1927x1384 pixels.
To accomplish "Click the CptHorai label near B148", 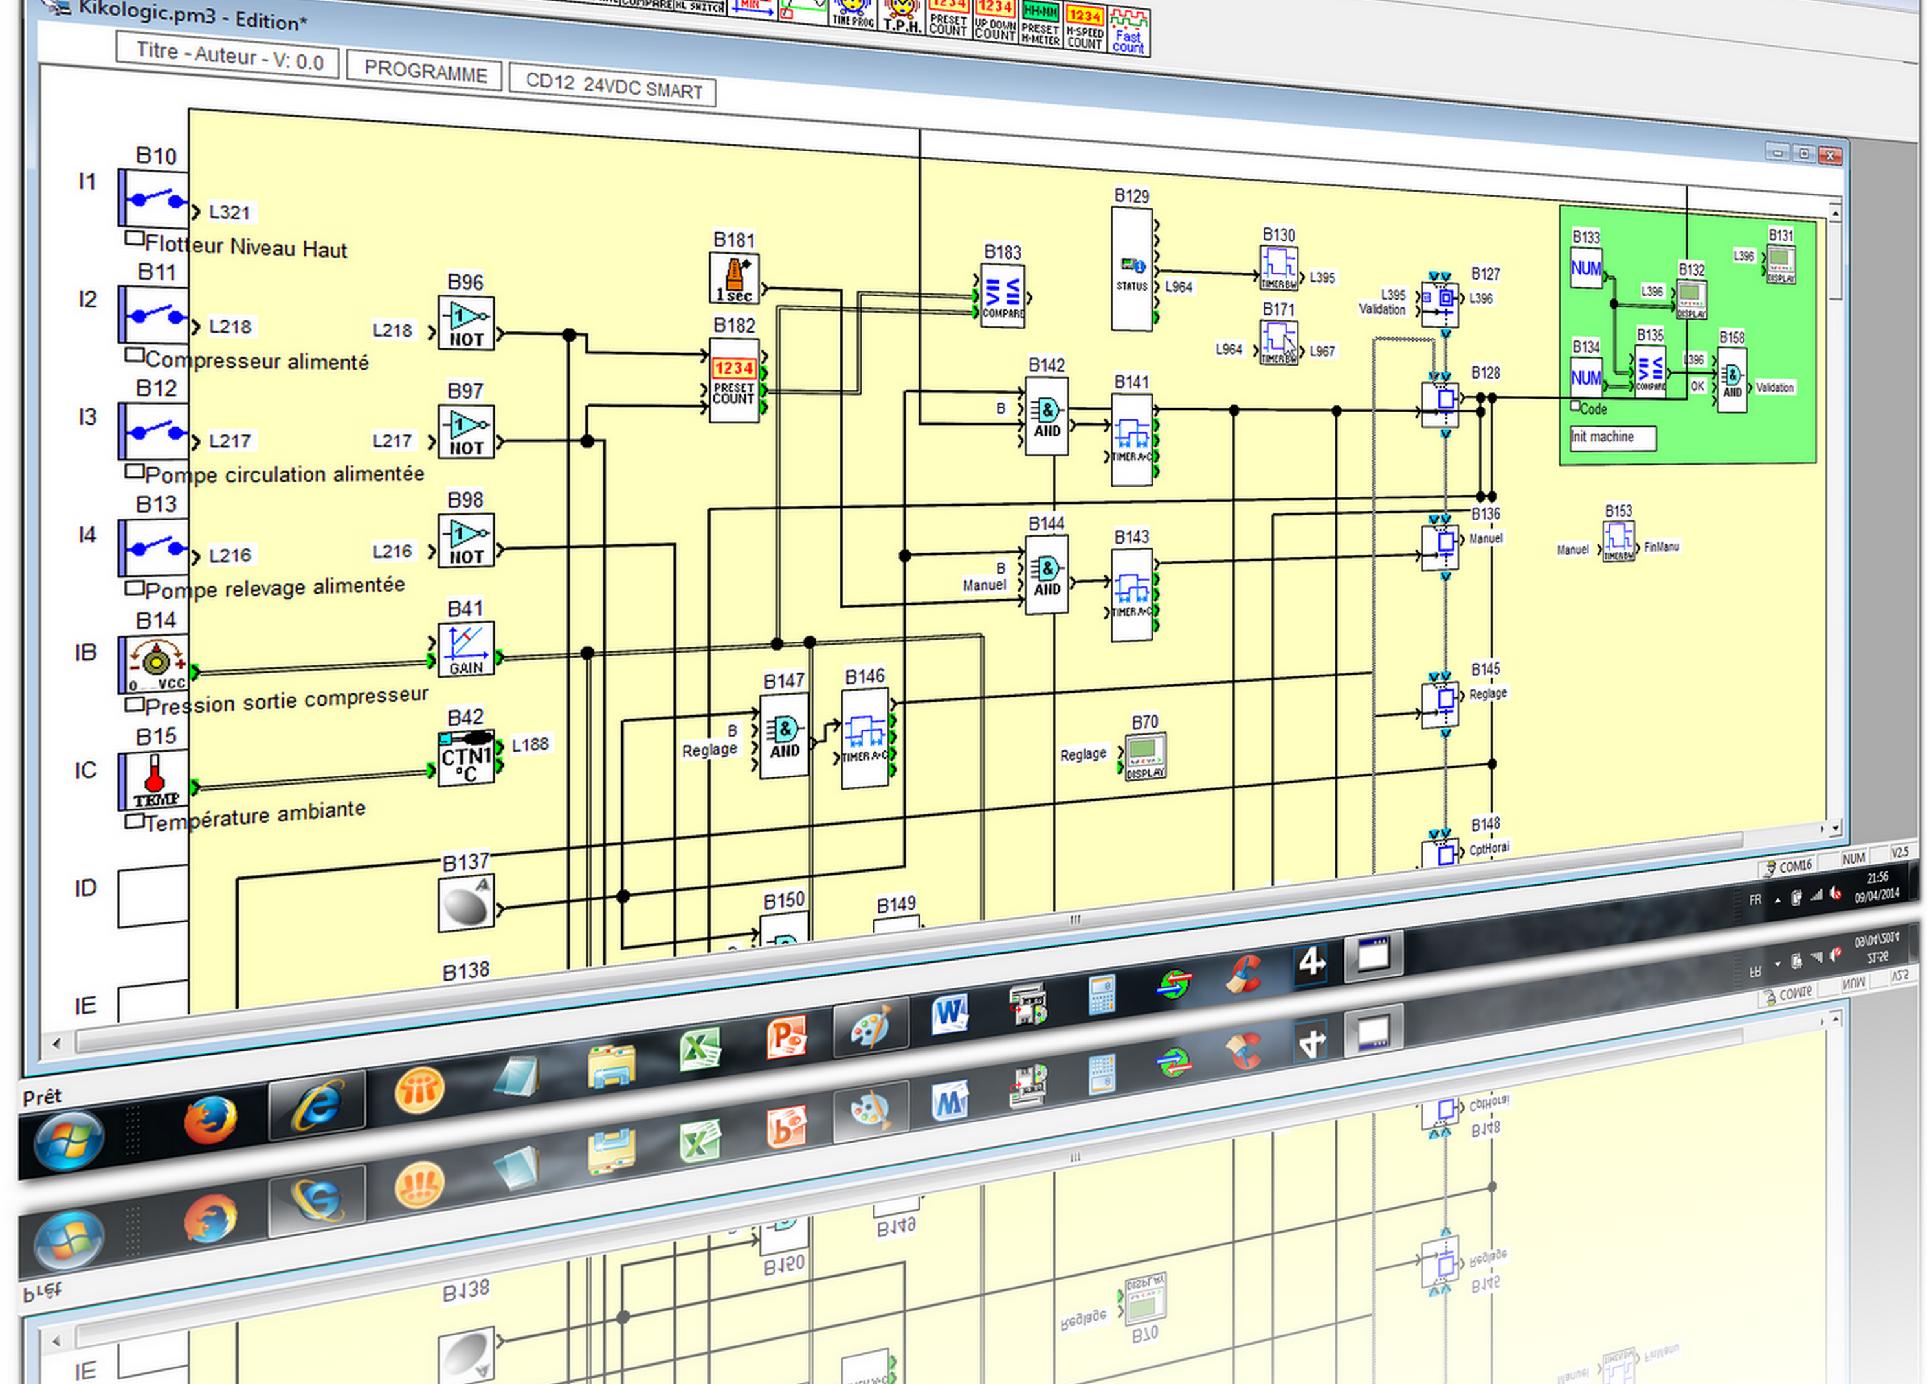I will pyautogui.click(x=1489, y=849).
